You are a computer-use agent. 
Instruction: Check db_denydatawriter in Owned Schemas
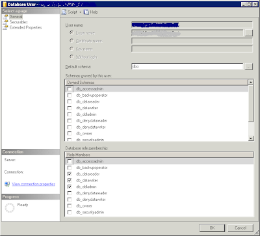[x=70, y=127]
